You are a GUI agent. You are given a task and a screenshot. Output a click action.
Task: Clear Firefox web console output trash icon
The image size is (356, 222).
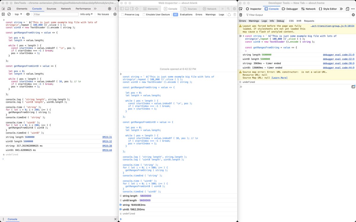tap(241, 15)
